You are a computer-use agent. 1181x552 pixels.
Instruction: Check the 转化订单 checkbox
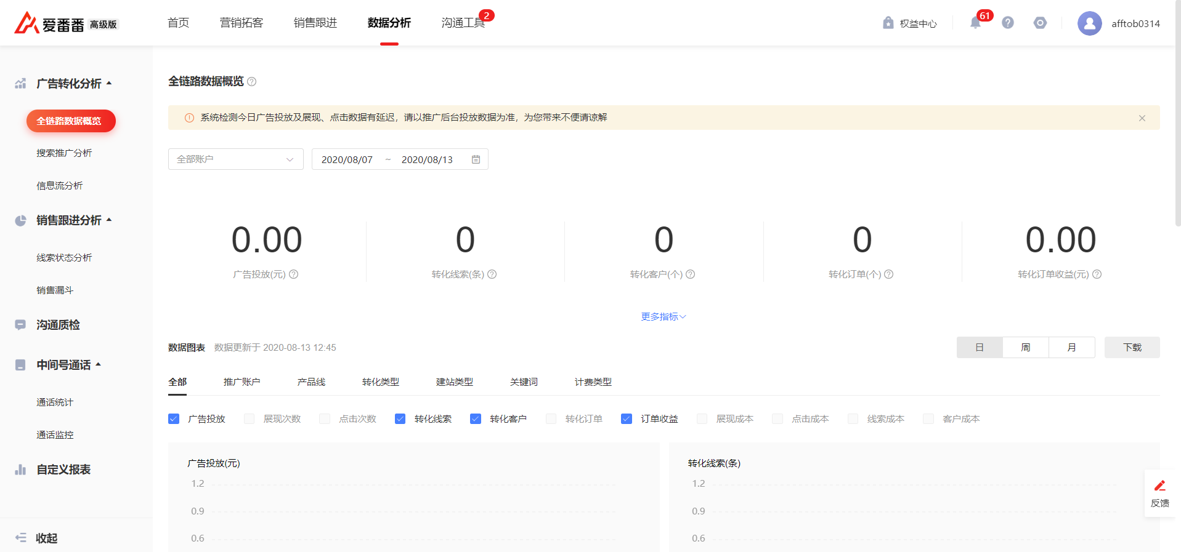(551, 419)
